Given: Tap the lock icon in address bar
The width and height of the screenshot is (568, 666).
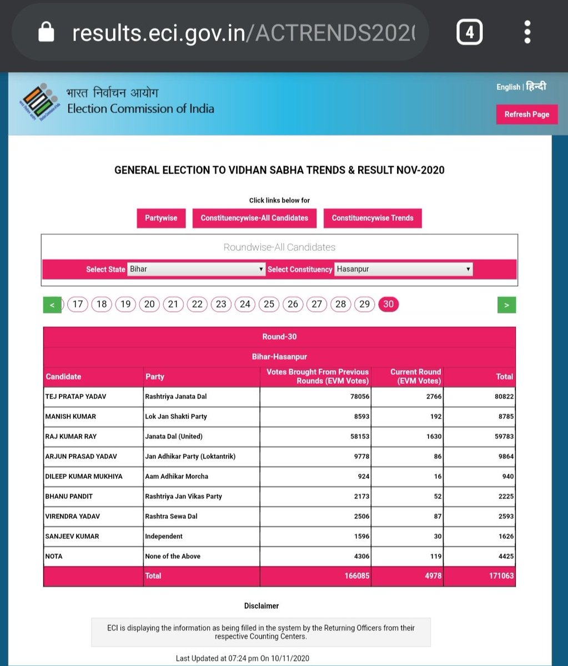Looking at the screenshot, I should [46, 33].
